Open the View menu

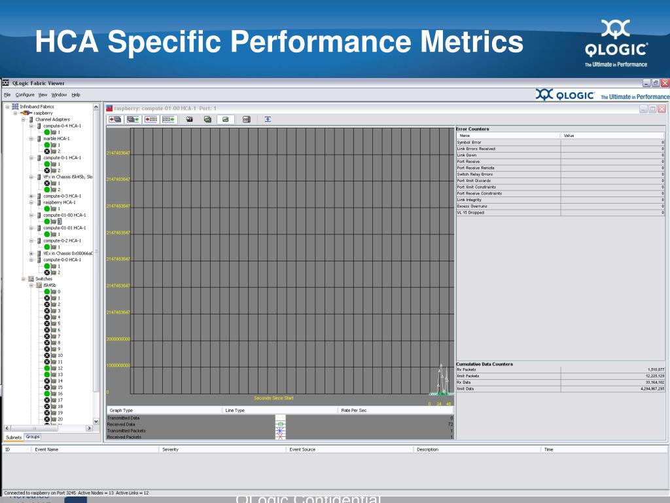pos(43,94)
